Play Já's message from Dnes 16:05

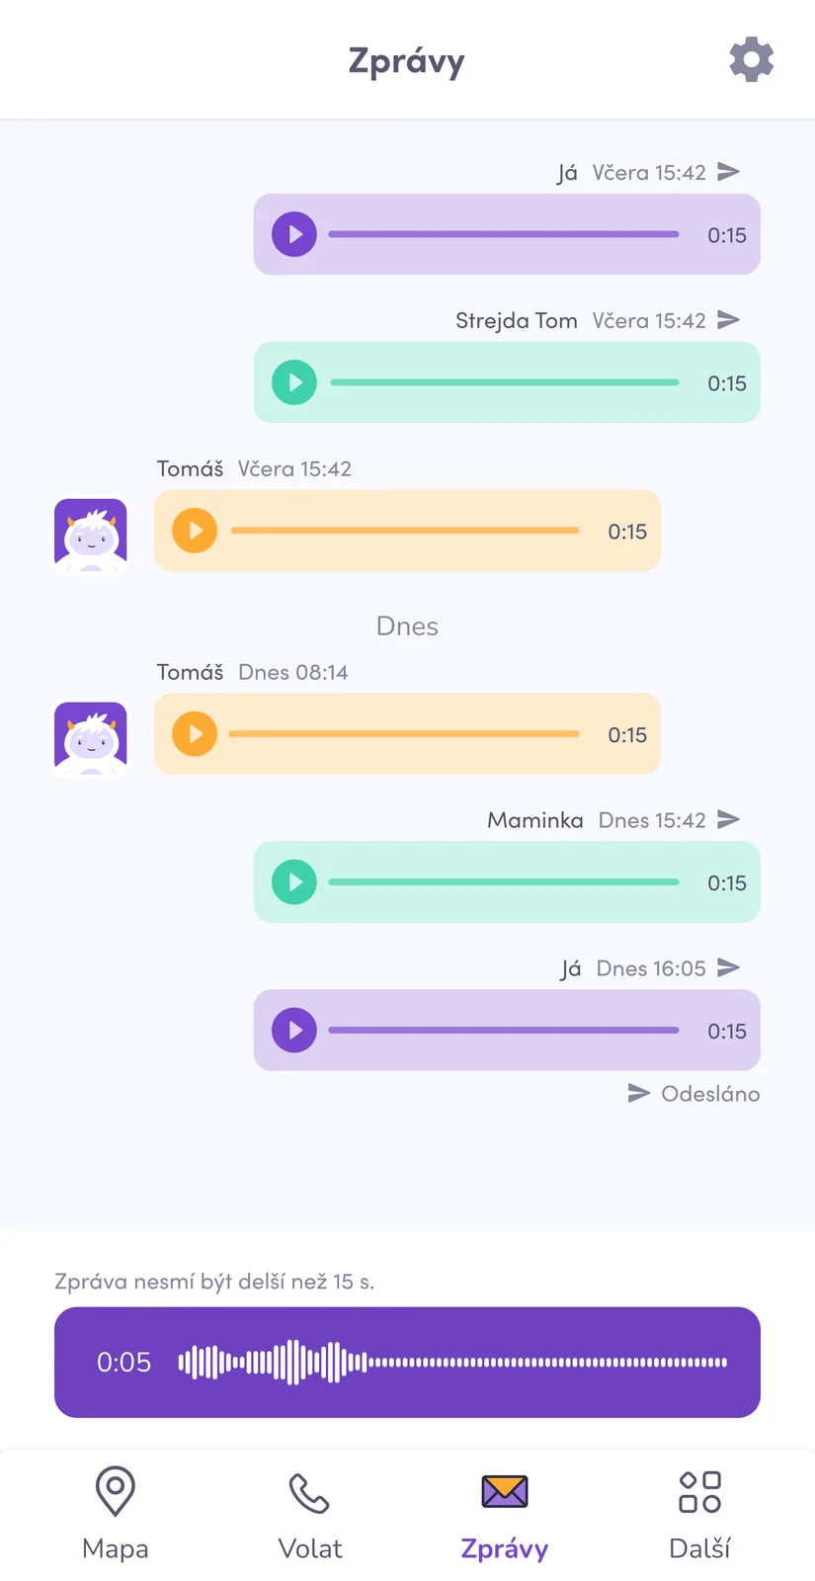[294, 1031]
